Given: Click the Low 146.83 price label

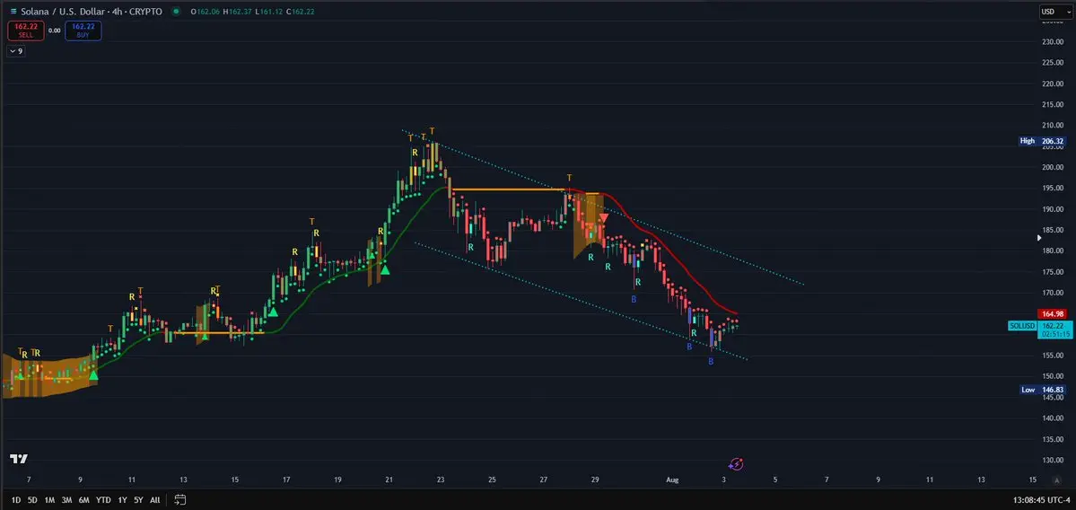Looking at the screenshot, I should pos(1043,389).
